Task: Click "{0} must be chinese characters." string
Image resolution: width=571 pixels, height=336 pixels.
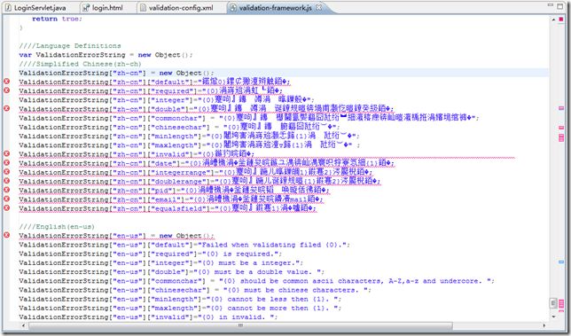Action: [294, 290]
